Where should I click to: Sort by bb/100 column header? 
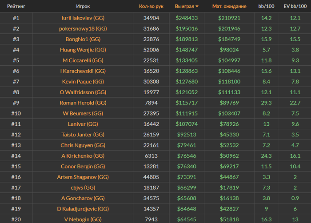click(x=266, y=6)
